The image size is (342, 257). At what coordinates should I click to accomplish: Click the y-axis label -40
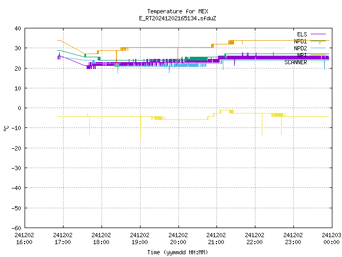click(x=17, y=188)
